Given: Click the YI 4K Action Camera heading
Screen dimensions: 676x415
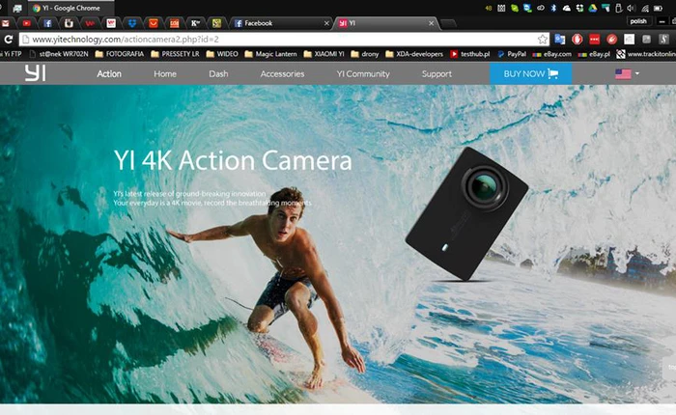Looking at the screenshot, I should pos(233,160).
